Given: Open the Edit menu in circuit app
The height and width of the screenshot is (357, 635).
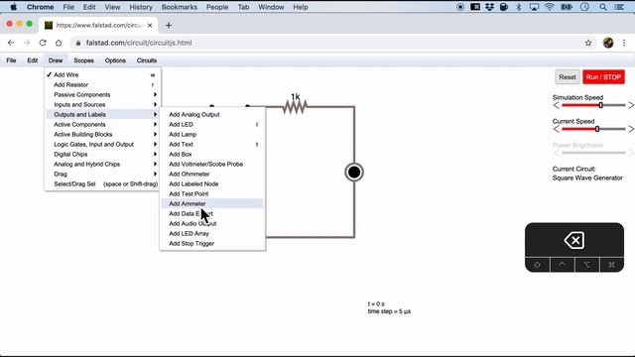Looking at the screenshot, I should click(x=33, y=60).
